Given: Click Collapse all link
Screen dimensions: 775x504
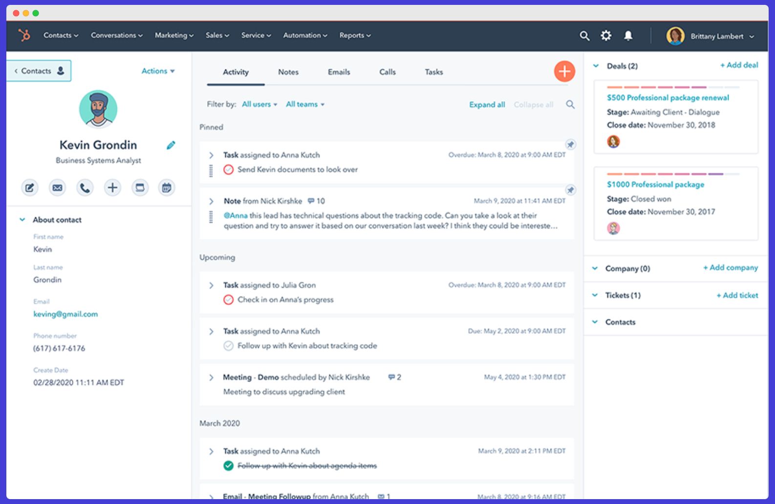Looking at the screenshot, I should click(534, 105).
